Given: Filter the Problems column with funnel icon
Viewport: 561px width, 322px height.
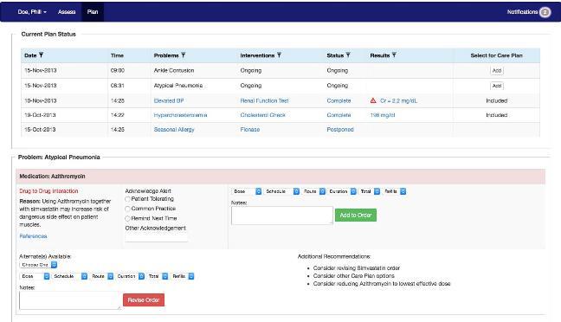Looking at the screenshot, I should pos(184,55).
